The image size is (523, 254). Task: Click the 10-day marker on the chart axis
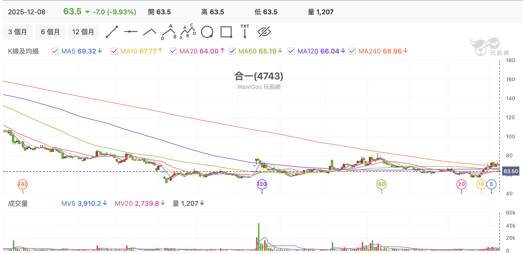pos(481,184)
